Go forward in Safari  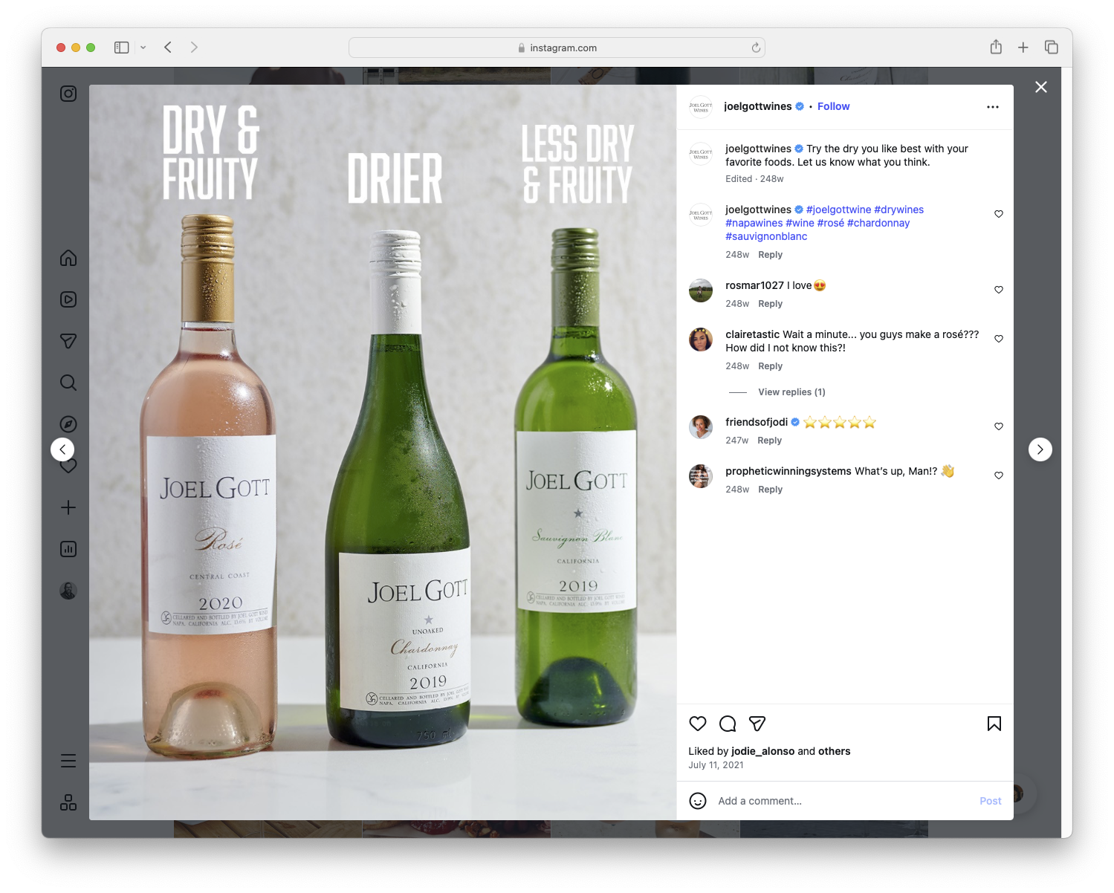[x=194, y=48]
